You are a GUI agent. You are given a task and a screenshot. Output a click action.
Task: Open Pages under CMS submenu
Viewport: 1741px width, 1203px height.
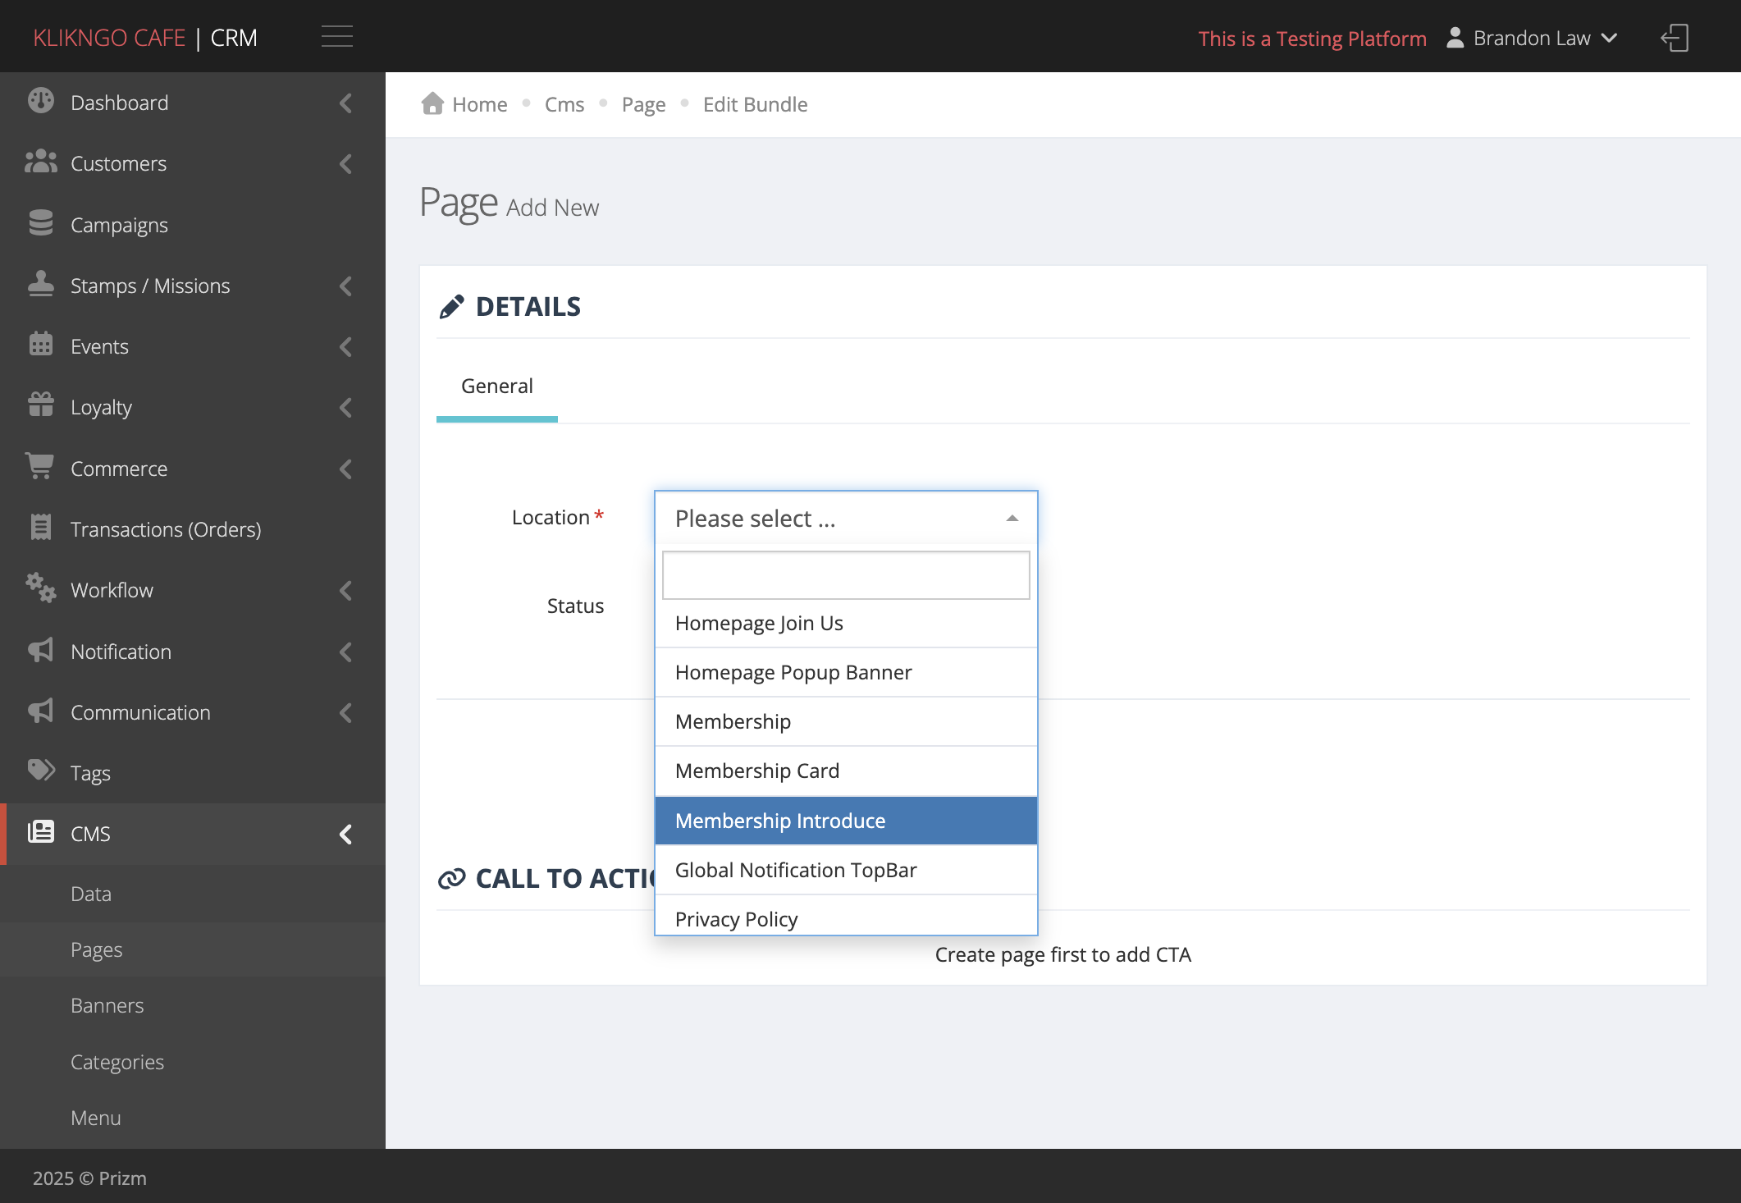96,949
